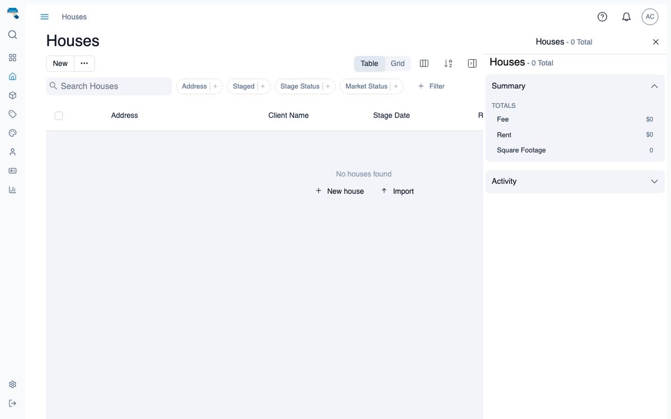671x419 pixels.
Task: Click the Square Footage total row
Action: click(575, 150)
